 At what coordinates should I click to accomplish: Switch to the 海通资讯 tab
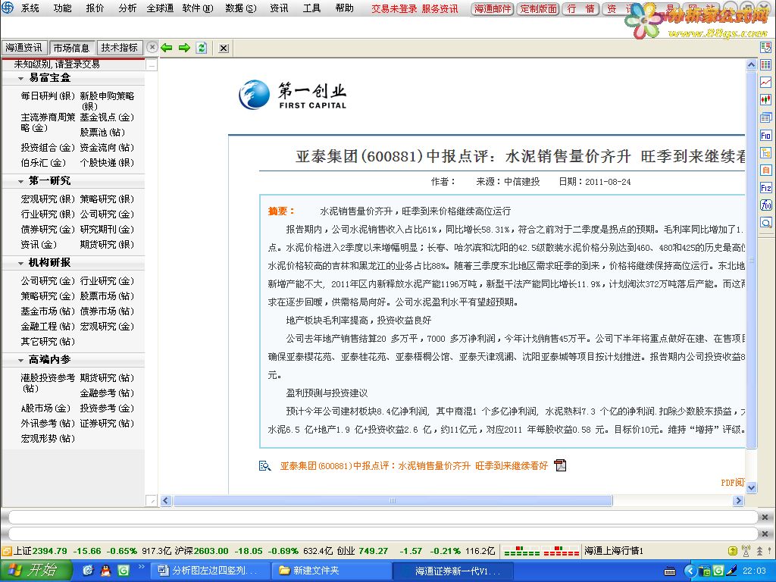(x=23, y=48)
